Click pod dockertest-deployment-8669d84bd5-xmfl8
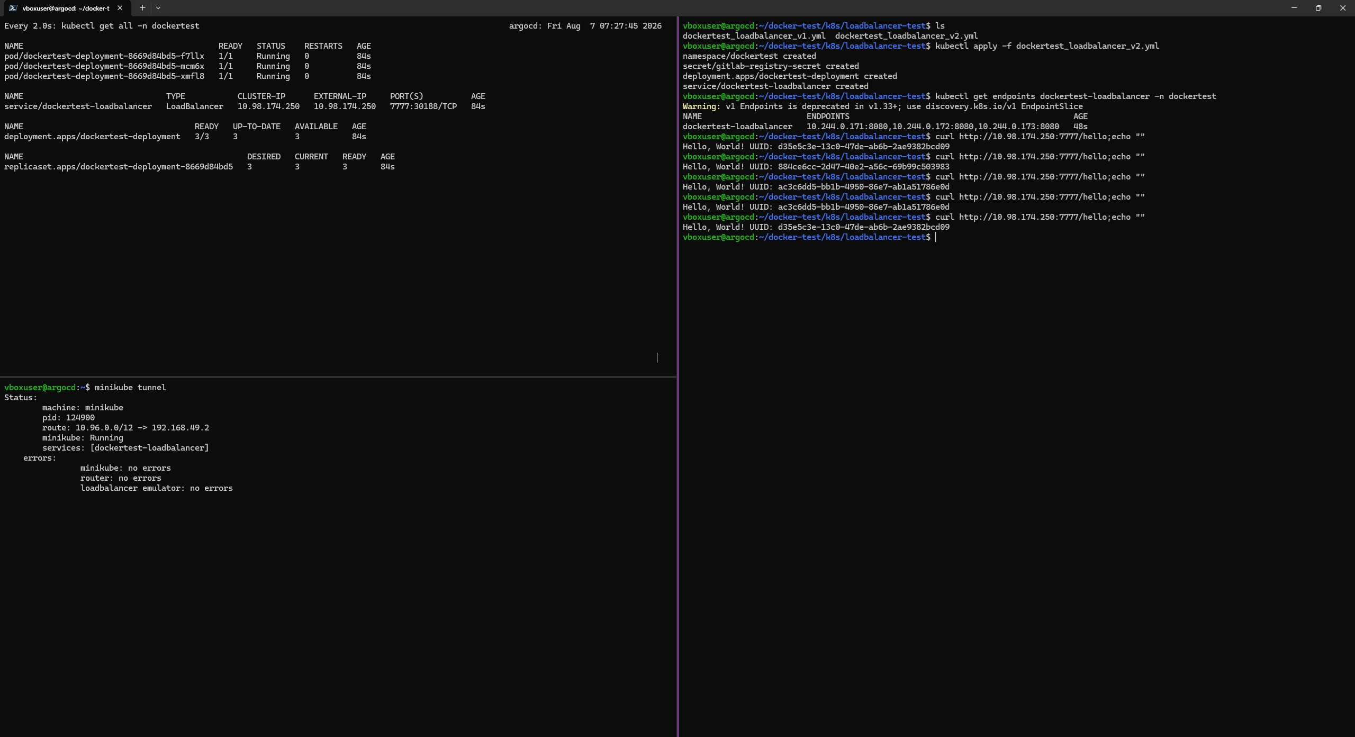 104,76
